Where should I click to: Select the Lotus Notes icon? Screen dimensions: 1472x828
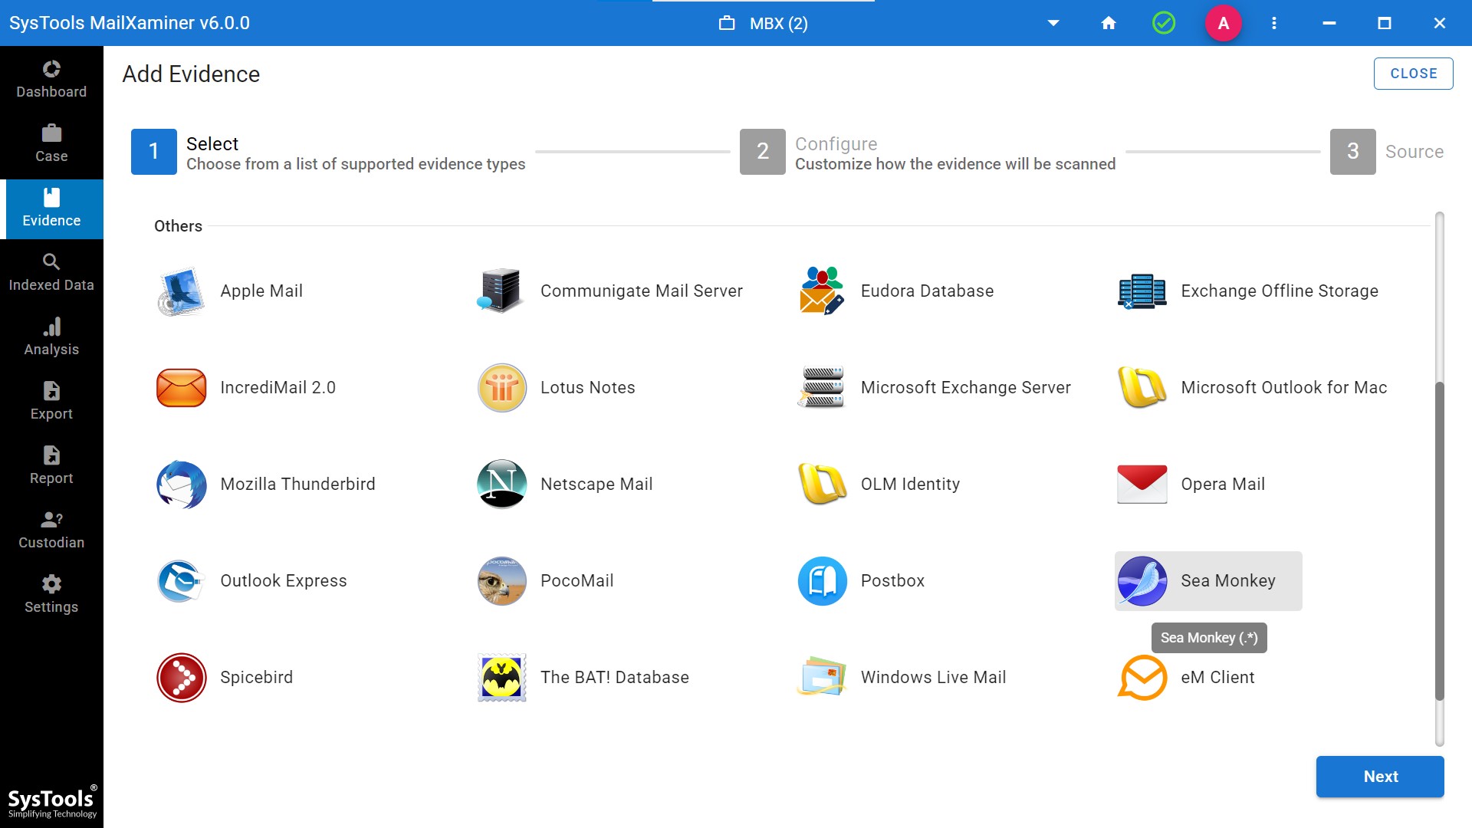coord(501,388)
